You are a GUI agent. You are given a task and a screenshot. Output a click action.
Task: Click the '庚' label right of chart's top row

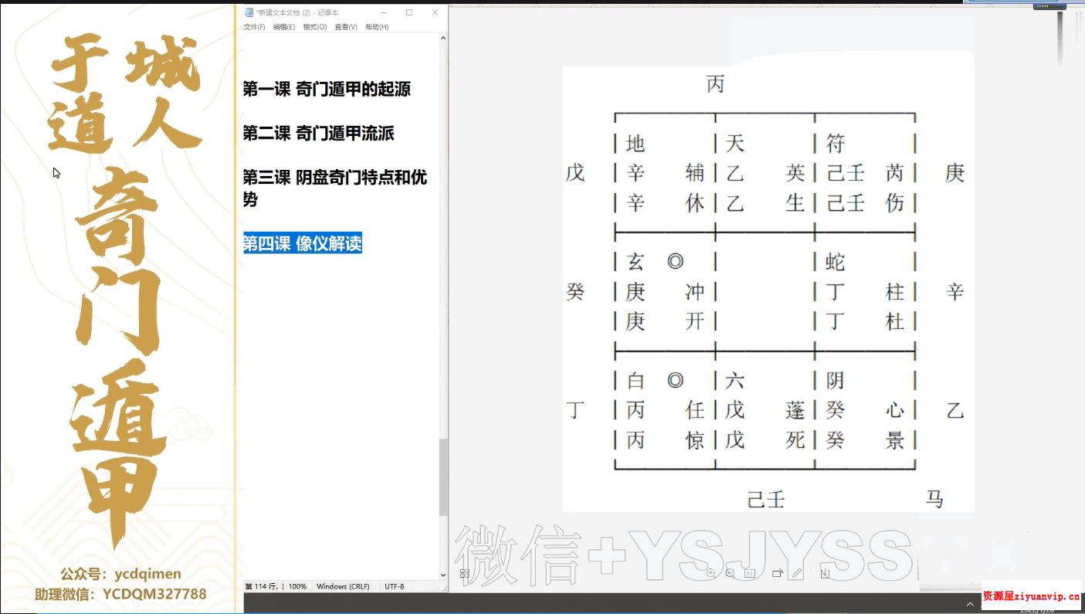click(955, 173)
